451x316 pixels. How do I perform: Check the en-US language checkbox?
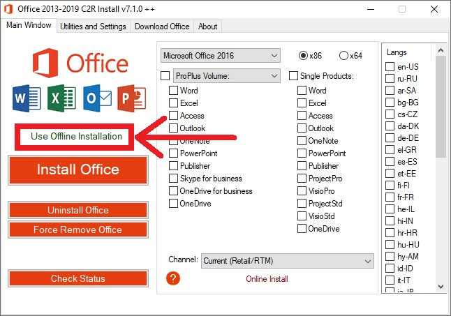click(x=390, y=67)
